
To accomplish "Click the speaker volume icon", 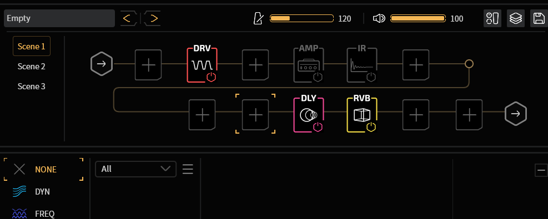I will (x=379, y=18).
